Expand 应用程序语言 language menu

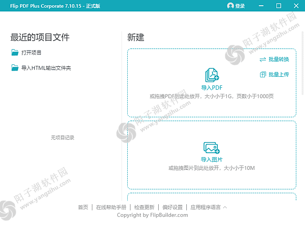(x=205, y=207)
